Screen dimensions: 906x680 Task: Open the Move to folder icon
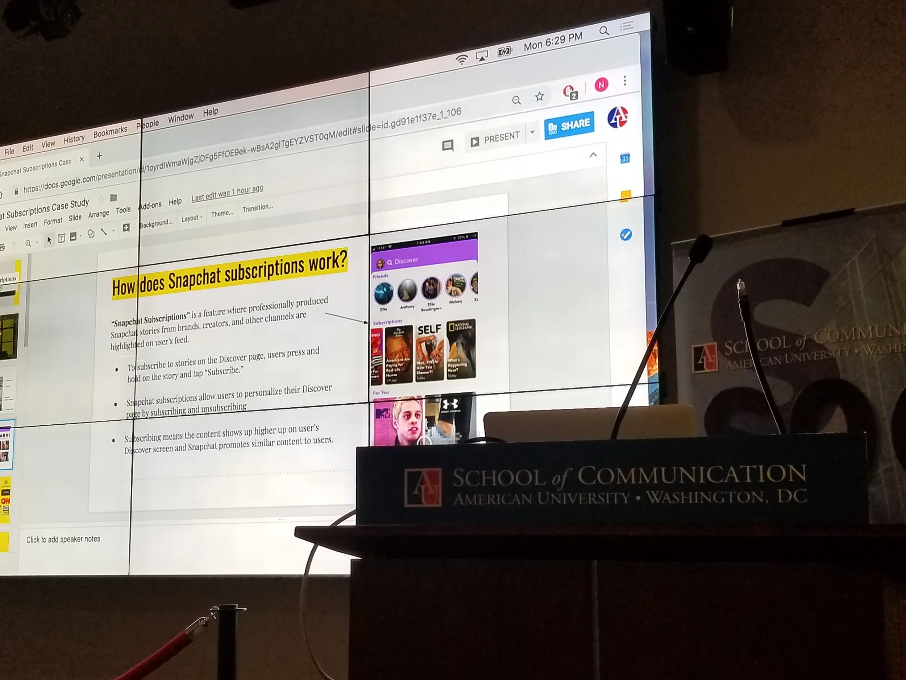point(114,198)
